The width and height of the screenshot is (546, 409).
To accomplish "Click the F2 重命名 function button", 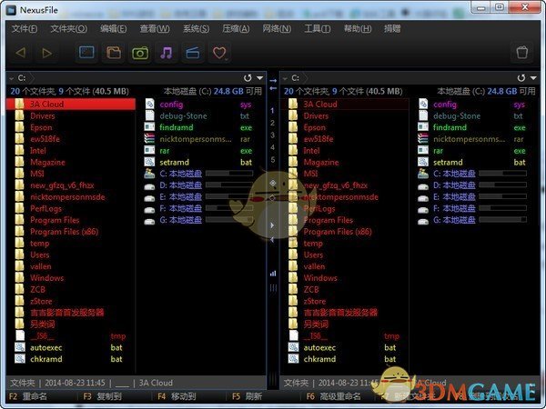I will click(x=28, y=396).
